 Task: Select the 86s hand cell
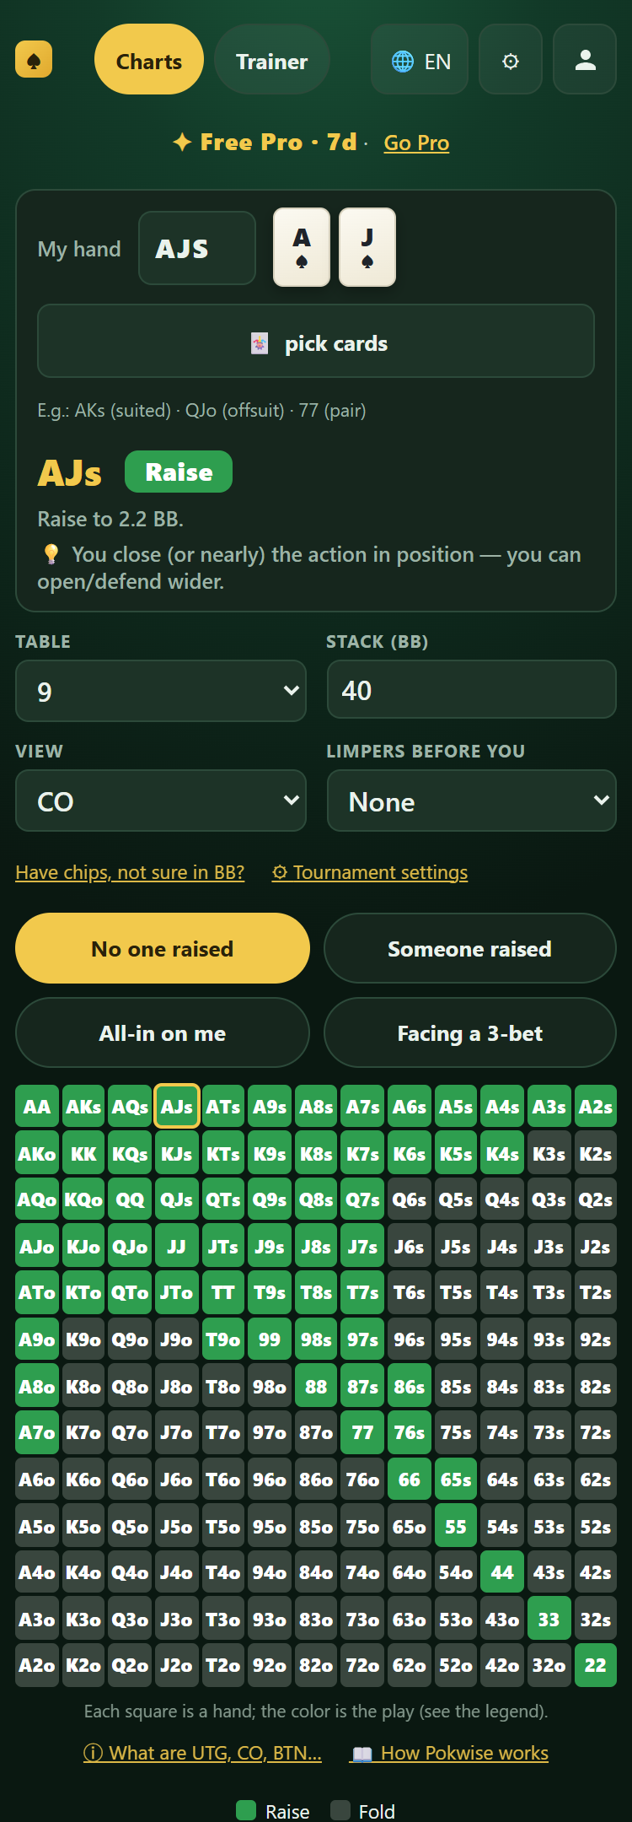point(410,1386)
